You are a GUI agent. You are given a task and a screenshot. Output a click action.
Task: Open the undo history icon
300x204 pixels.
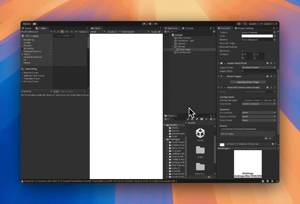[239, 24]
